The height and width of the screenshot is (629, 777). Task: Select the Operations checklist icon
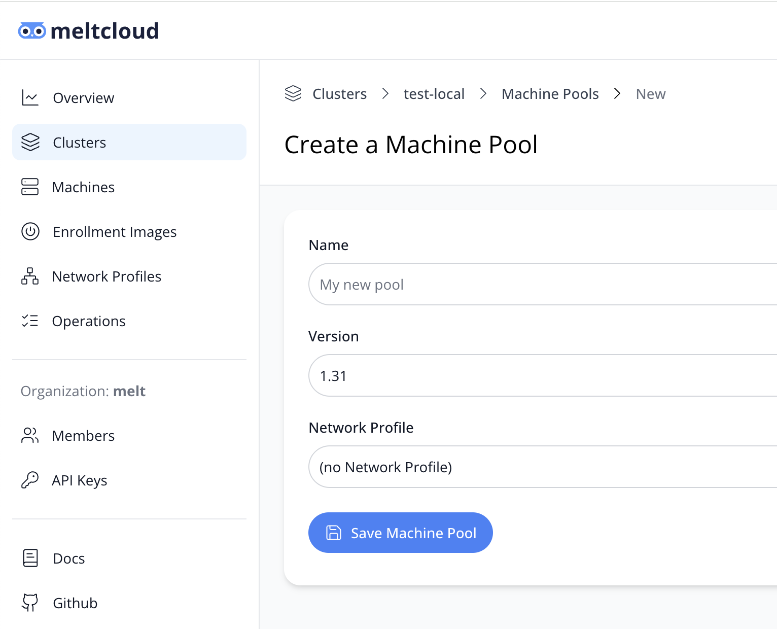[30, 321]
